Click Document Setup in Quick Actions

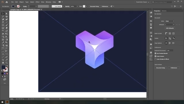(160, 68)
